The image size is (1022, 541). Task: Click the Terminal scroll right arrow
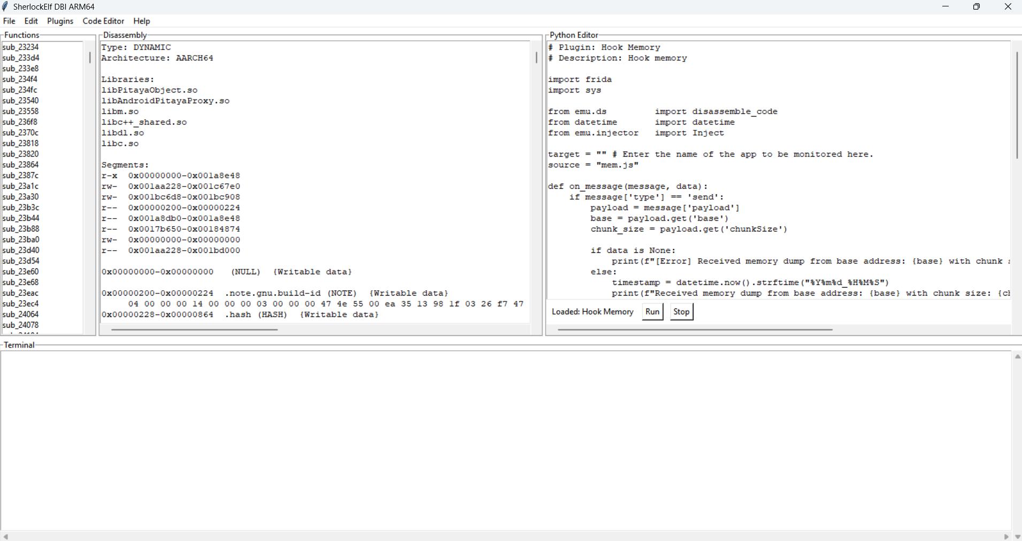(1006, 536)
